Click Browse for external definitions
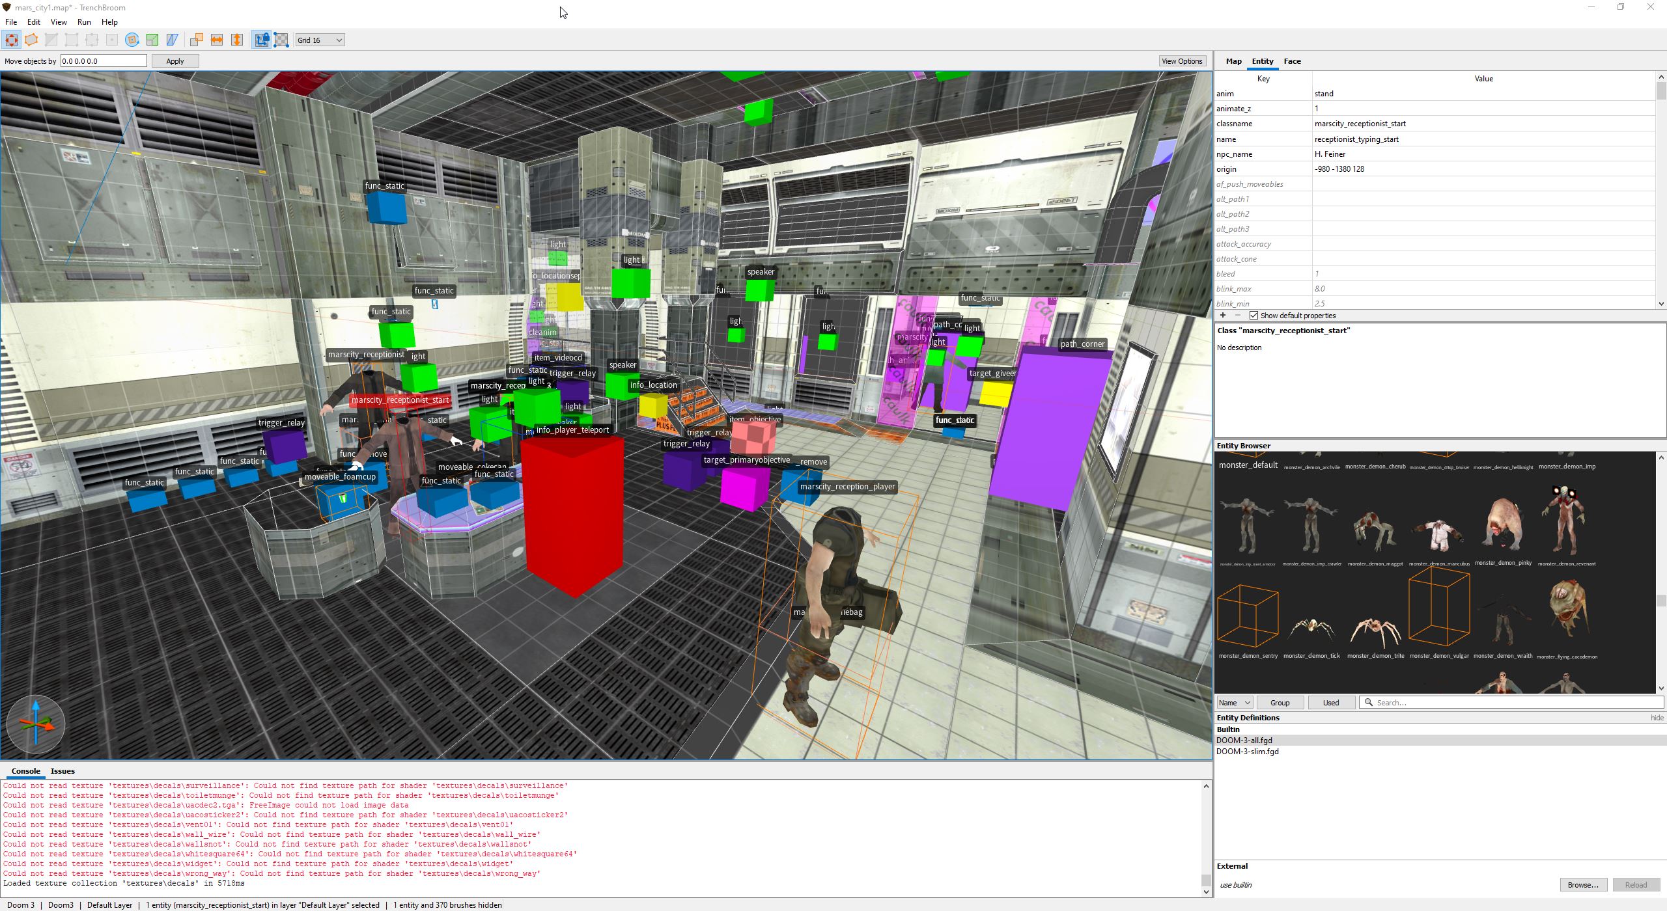Image resolution: width=1667 pixels, height=911 pixels. tap(1582, 885)
